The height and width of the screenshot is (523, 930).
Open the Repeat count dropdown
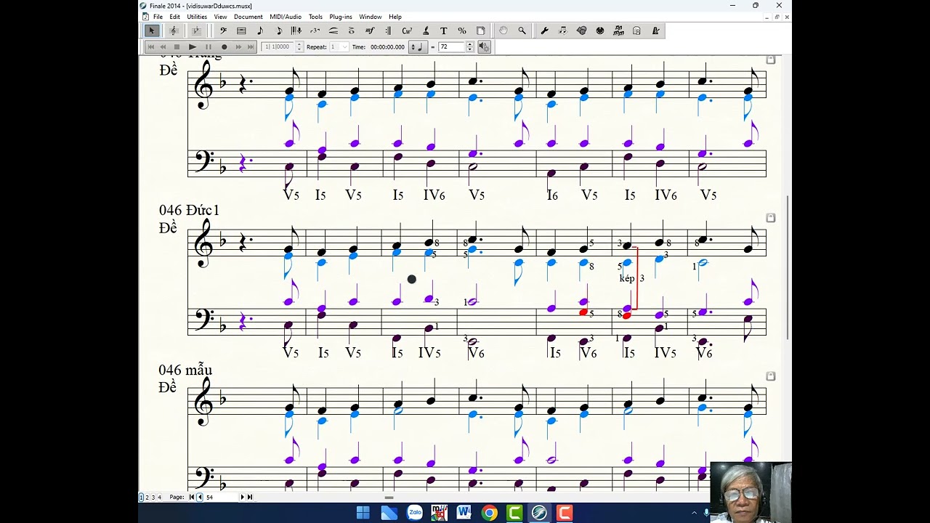click(339, 46)
